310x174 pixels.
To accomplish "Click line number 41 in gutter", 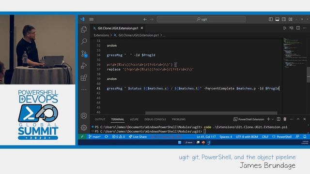I will (98, 88).
